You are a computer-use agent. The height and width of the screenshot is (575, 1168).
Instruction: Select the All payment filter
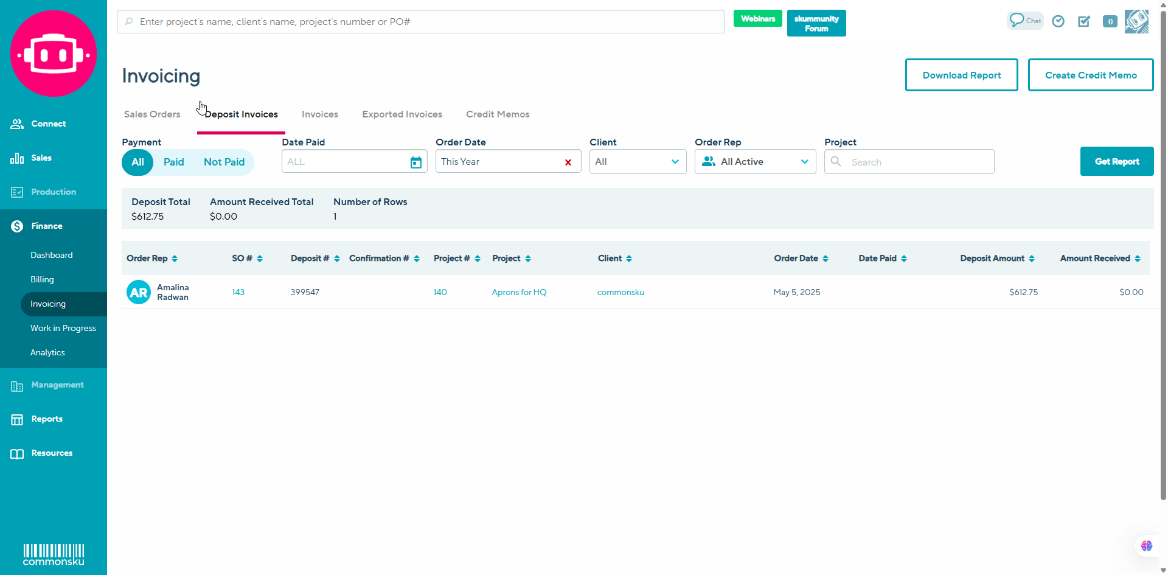click(x=138, y=162)
